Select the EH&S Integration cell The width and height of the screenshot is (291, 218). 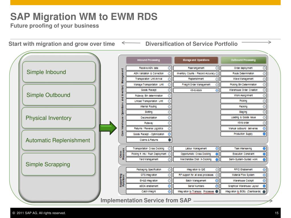149,181
